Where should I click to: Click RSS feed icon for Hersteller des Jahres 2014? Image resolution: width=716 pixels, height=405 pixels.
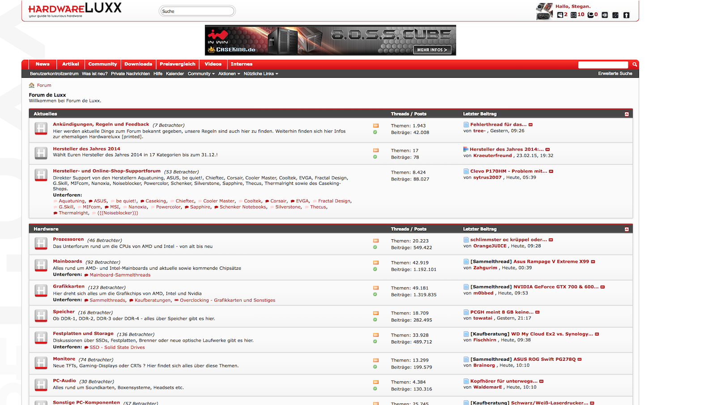375,150
